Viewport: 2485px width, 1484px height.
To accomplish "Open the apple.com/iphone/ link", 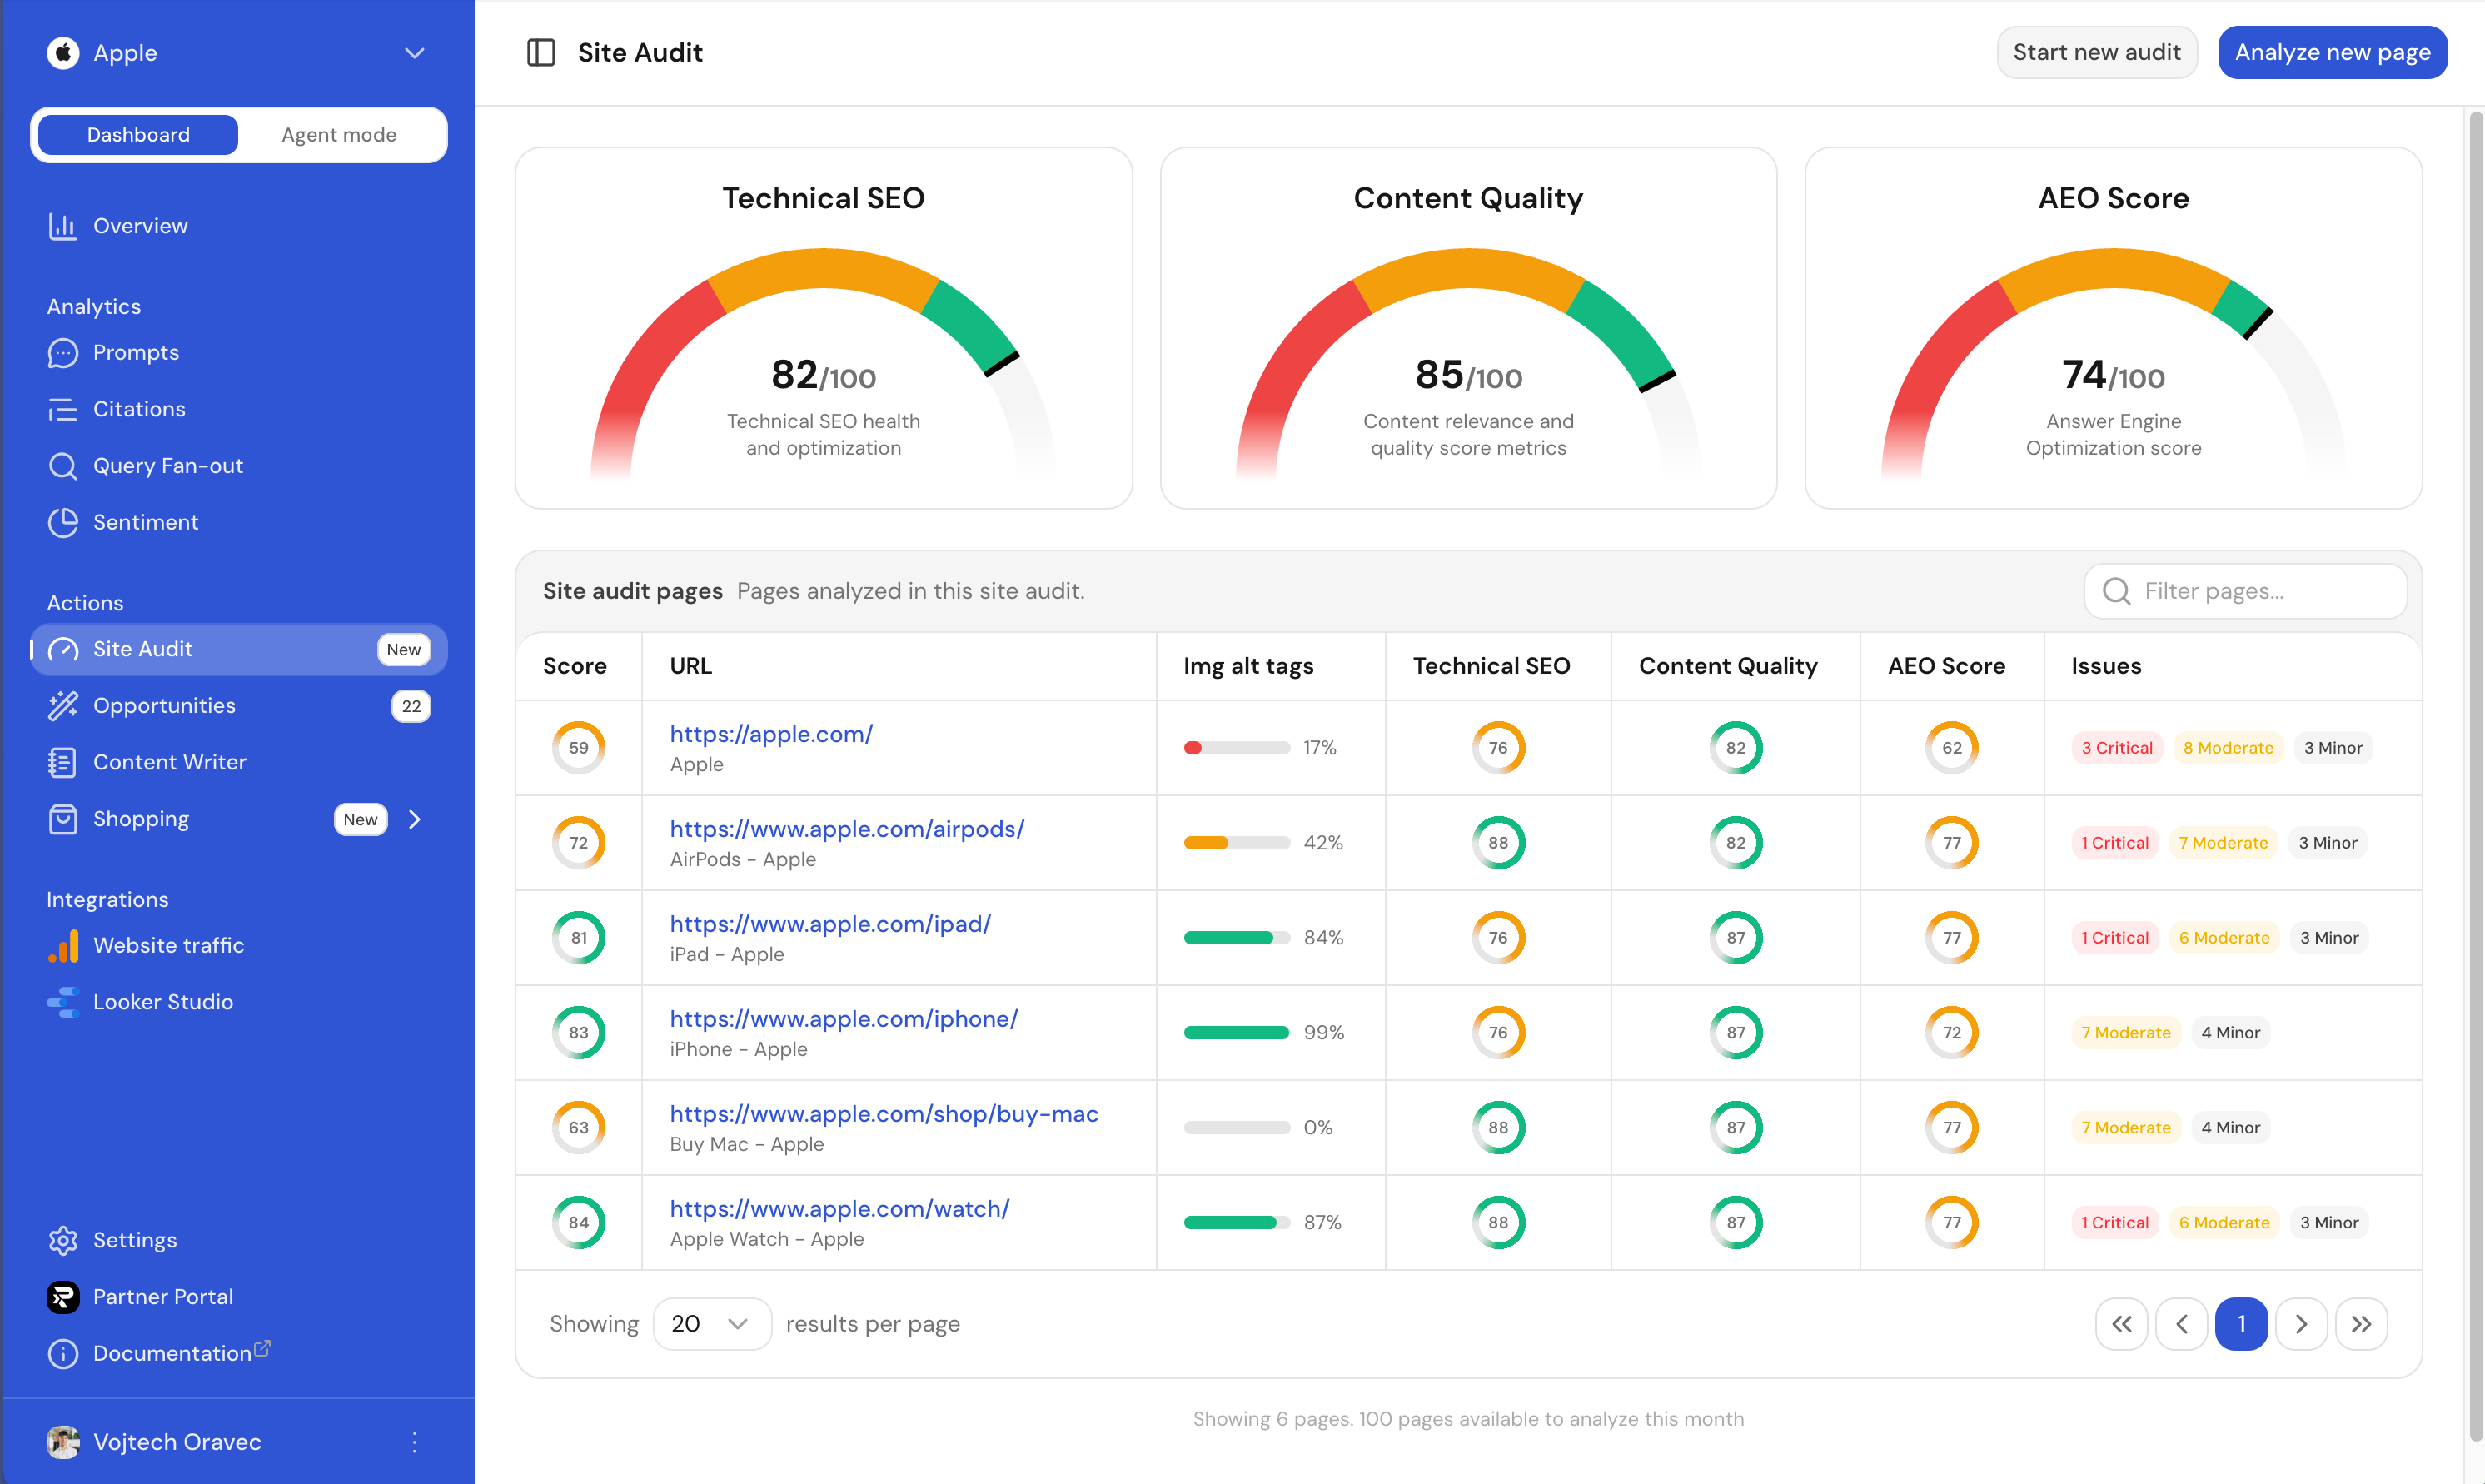I will pyautogui.click(x=843, y=1019).
